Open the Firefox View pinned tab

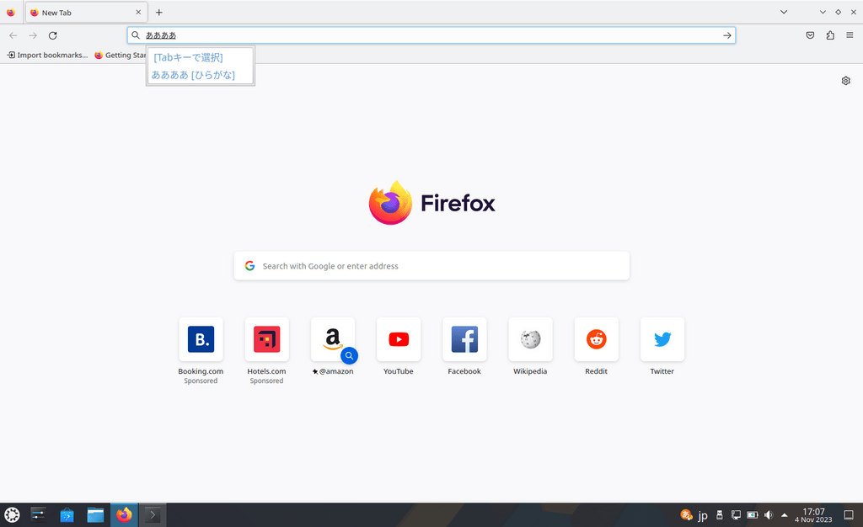click(x=11, y=12)
